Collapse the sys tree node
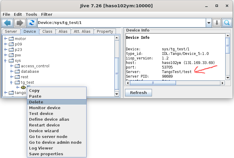 tap(5, 61)
